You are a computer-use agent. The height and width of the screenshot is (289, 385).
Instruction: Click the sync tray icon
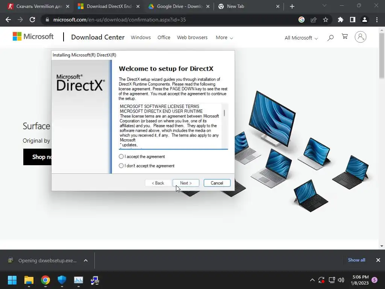321,280
